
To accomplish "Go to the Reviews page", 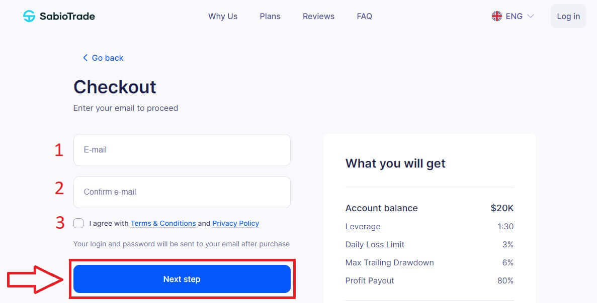I will pyautogui.click(x=318, y=16).
